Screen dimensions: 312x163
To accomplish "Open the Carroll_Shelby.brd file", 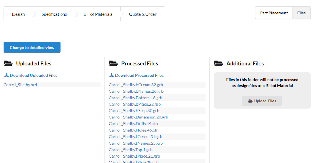I will (20, 85).
